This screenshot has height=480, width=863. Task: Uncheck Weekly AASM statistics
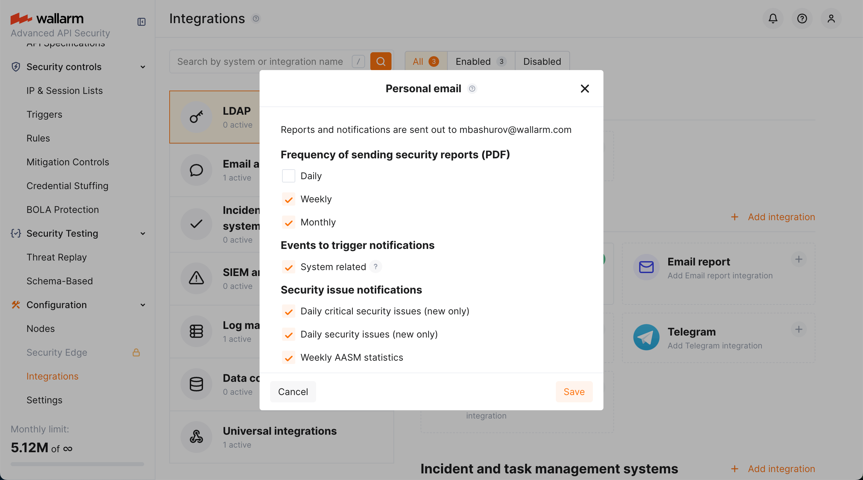pos(288,358)
